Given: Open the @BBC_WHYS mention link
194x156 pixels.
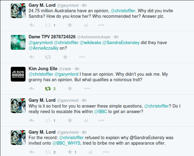Looking at the screenshot, I should pos(66,143).
